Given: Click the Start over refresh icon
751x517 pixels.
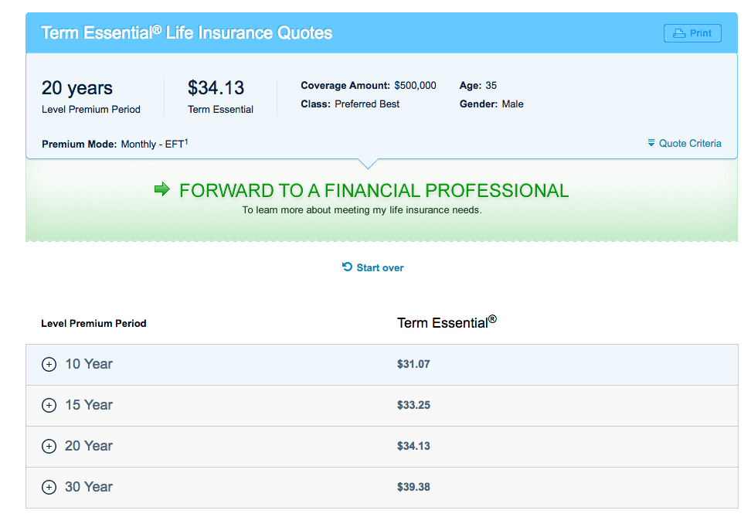Looking at the screenshot, I should pos(347,267).
